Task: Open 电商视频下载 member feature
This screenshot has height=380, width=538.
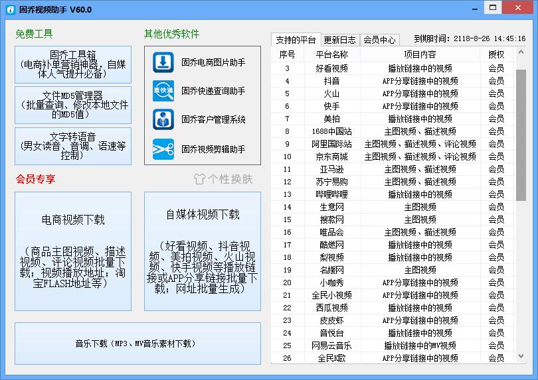Action: point(73,251)
